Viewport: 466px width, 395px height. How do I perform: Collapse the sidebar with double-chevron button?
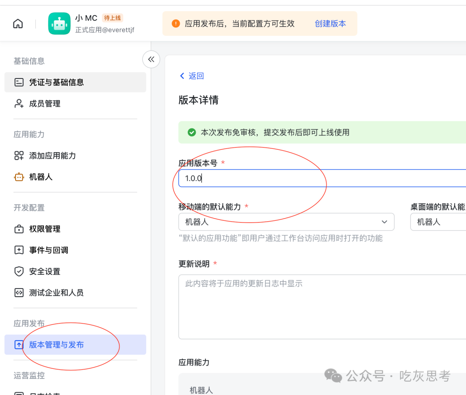[151, 60]
